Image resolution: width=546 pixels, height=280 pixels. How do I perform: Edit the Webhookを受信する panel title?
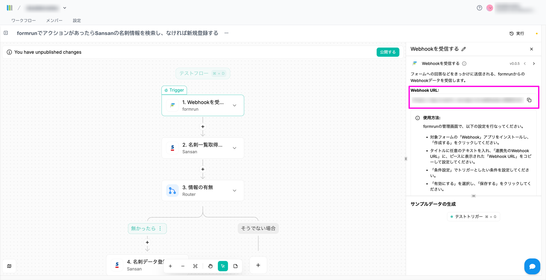click(464, 49)
